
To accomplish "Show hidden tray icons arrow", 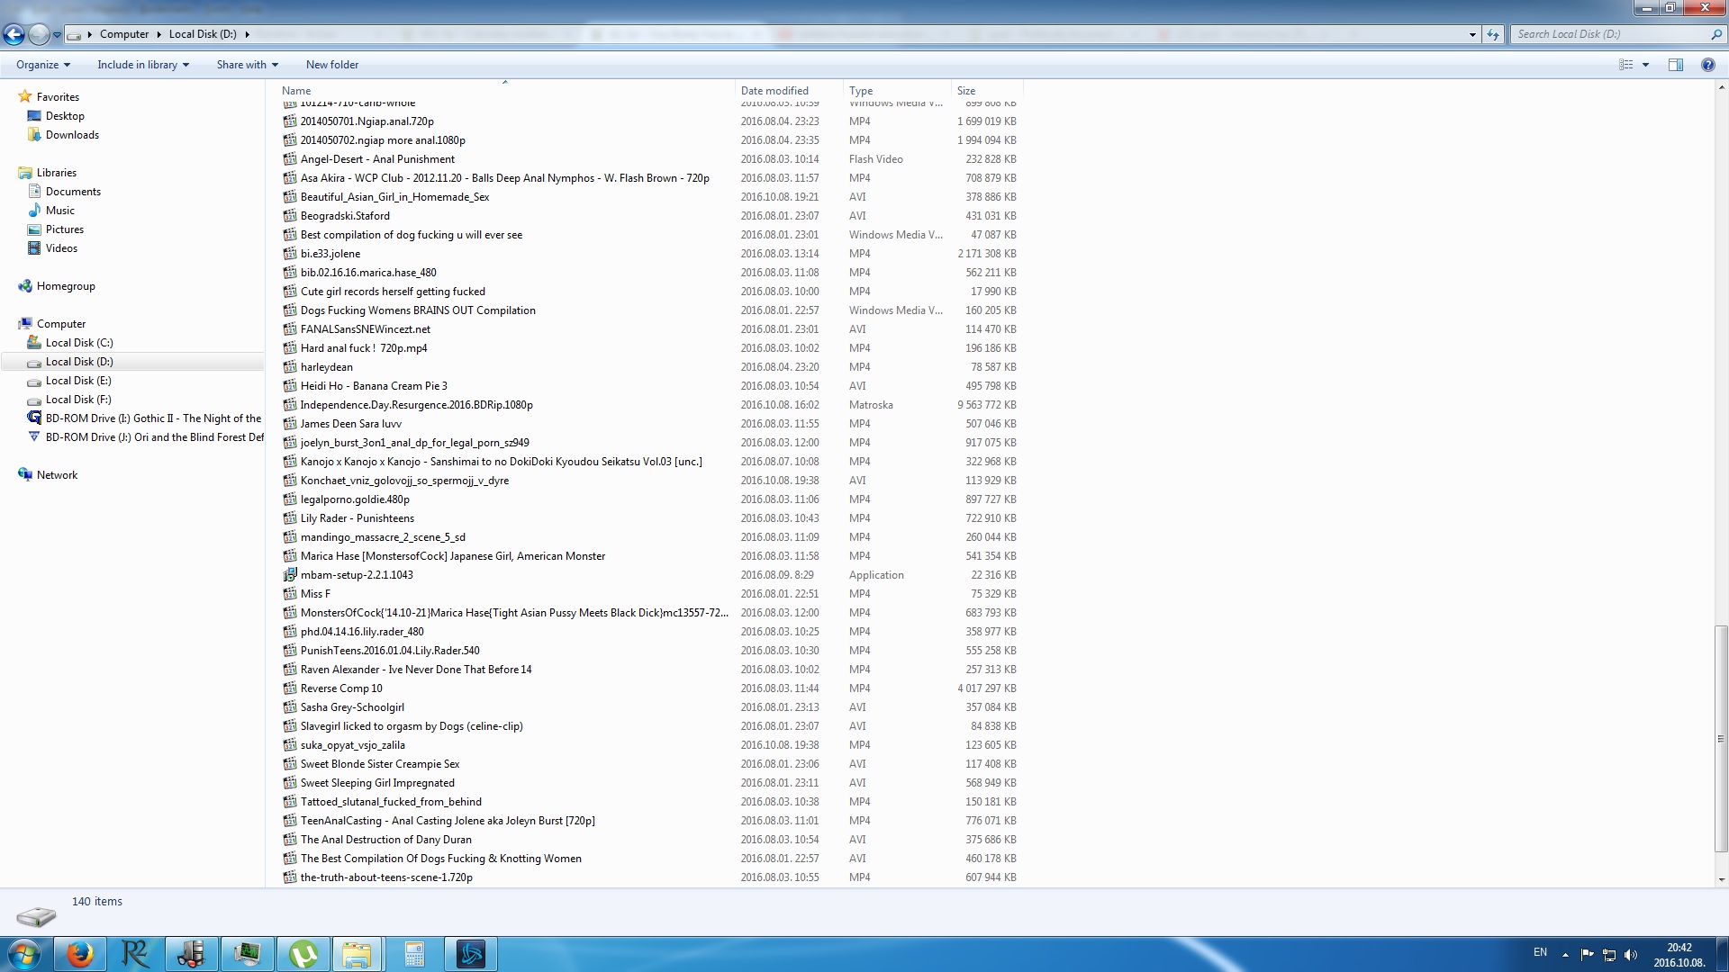I will 1565,954.
